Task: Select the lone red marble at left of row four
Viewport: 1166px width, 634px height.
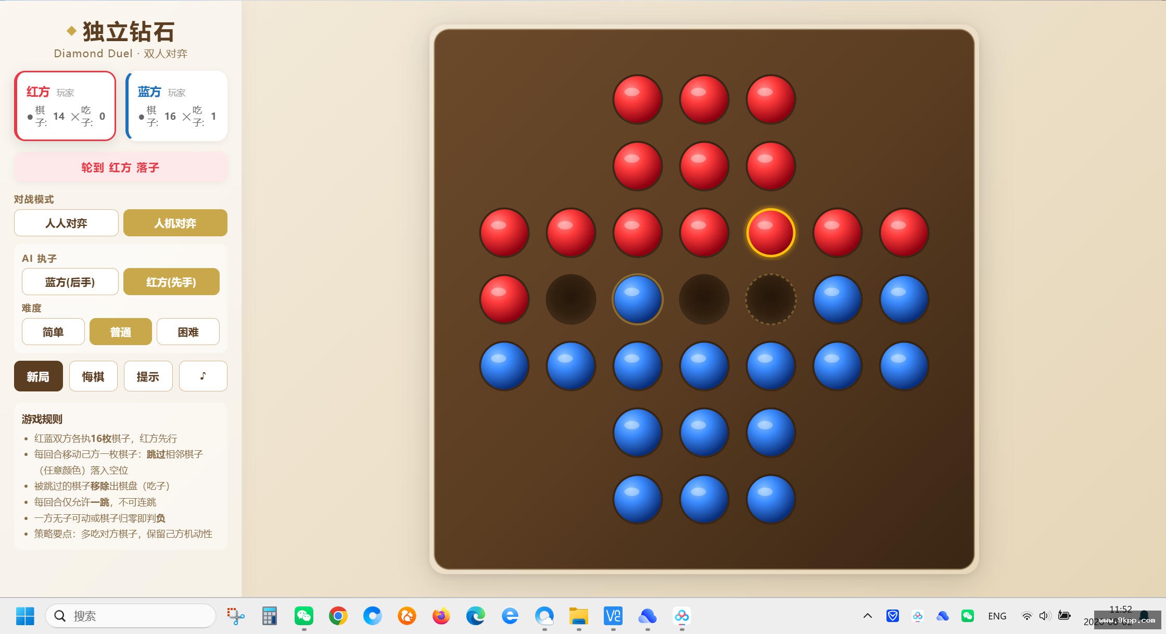Action: 504,299
